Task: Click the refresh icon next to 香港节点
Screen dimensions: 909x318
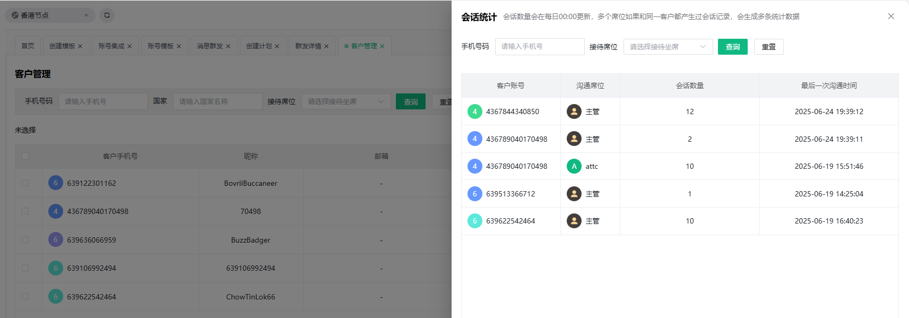Action: coord(107,15)
